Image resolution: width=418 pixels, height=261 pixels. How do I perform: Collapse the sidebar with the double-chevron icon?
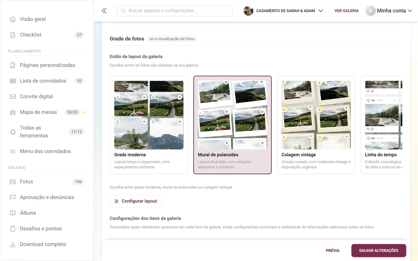[104, 11]
